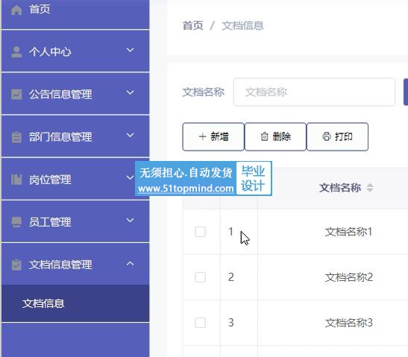Click the home icon beside 首页
Screen dimensions: 408x357
(x=16, y=10)
